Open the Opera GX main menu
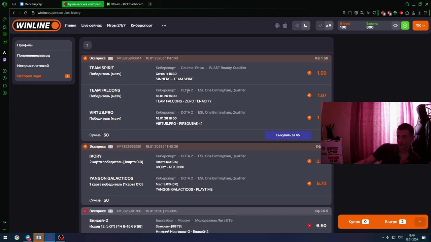Image resolution: width=431 pixels, height=242 pixels. (x=4, y=4)
